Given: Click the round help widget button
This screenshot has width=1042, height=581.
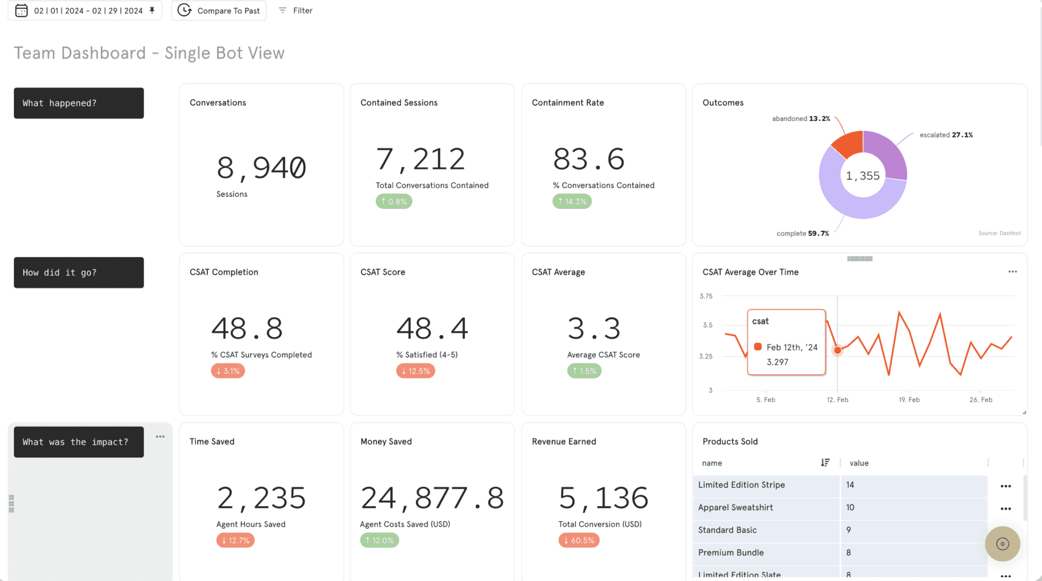Looking at the screenshot, I should coord(1002,544).
